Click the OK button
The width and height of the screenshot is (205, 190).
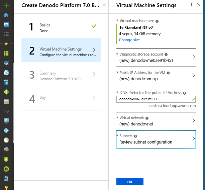pyautogui.click(x=130, y=182)
